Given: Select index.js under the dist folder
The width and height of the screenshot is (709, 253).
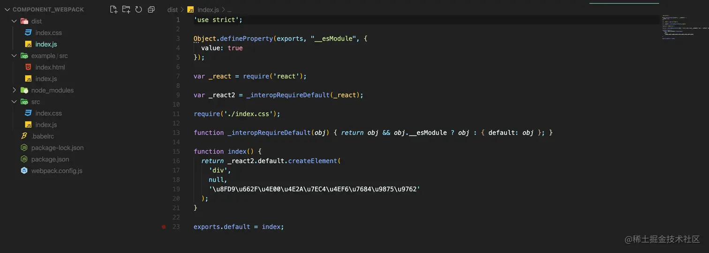Looking at the screenshot, I should click(46, 44).
